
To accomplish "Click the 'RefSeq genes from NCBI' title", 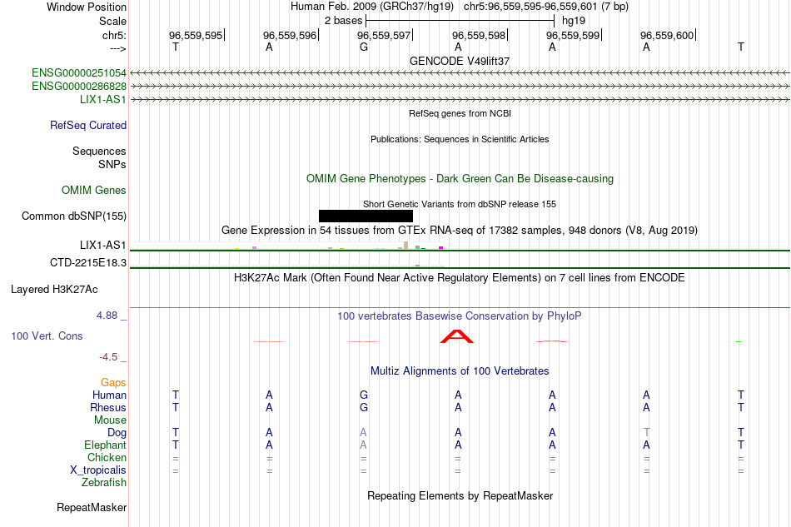I will [460, 113].
